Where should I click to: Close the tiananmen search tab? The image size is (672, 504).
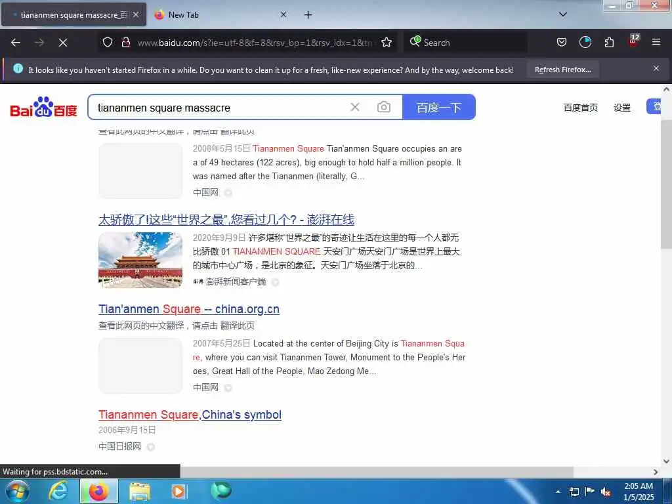pos(136,14)
